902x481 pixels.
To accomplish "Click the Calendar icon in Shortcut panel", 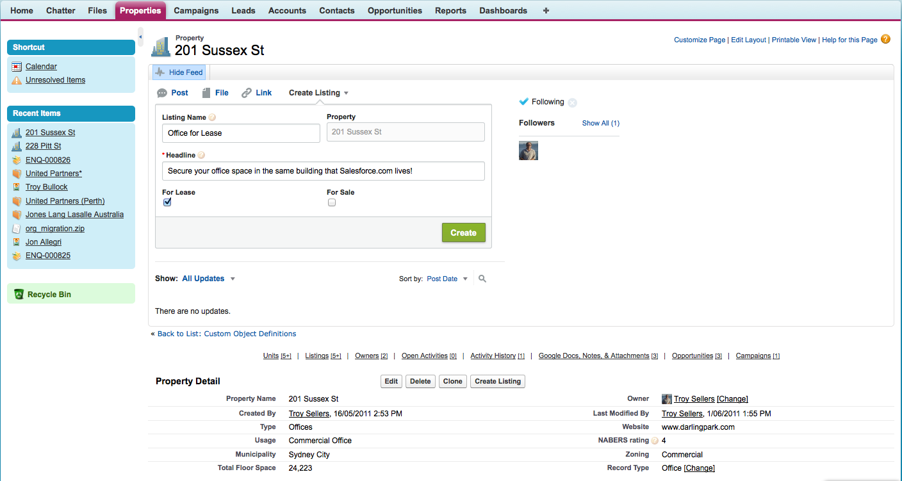I will [17, 67].
